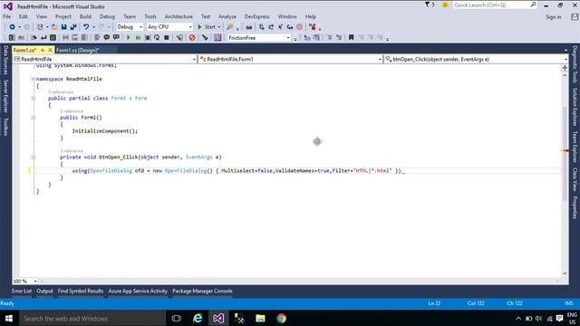Collapse the public Form1() constructor block
The image size is (580, 326).
click(34, 118)
